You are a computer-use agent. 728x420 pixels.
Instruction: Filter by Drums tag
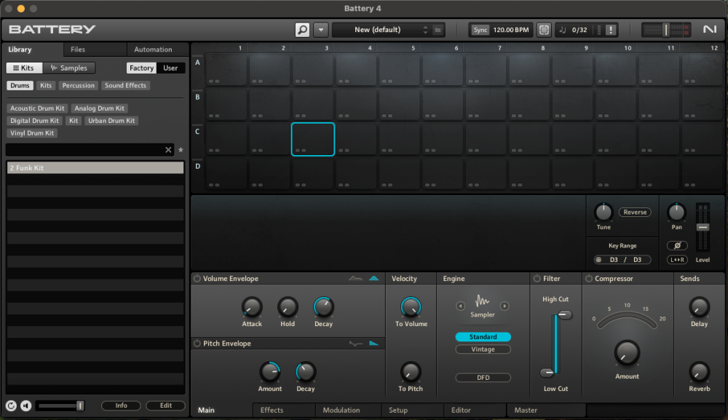tap(20, 85)
